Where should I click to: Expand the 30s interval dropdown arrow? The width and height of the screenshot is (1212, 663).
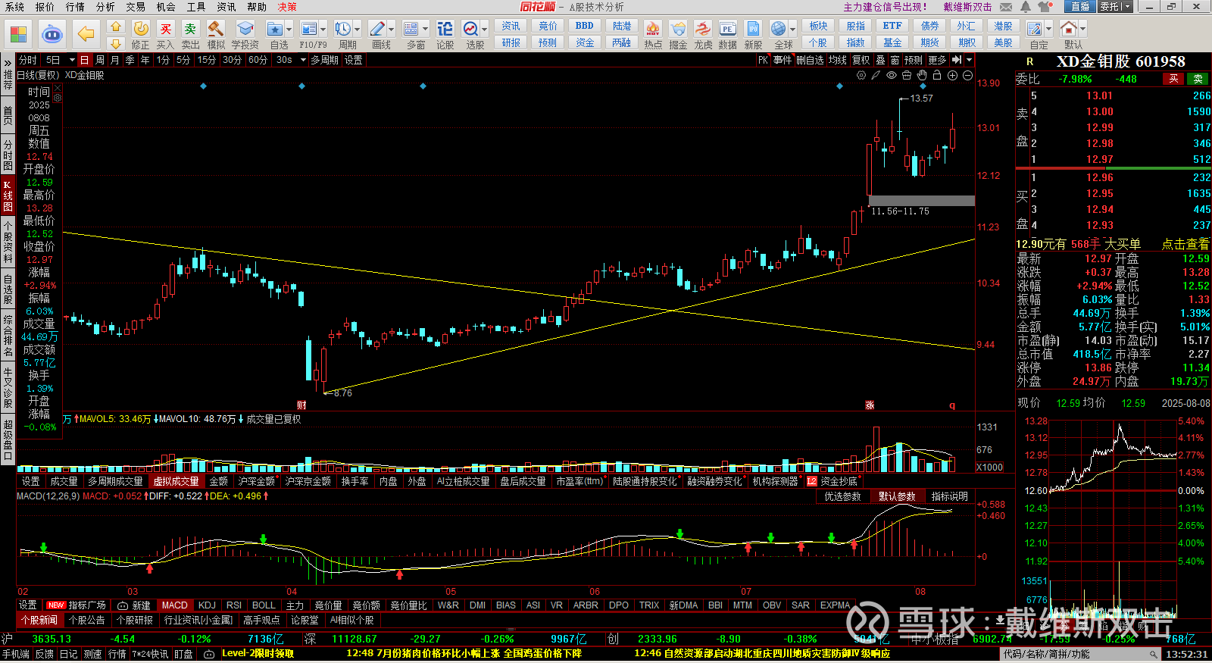(303, 60)
